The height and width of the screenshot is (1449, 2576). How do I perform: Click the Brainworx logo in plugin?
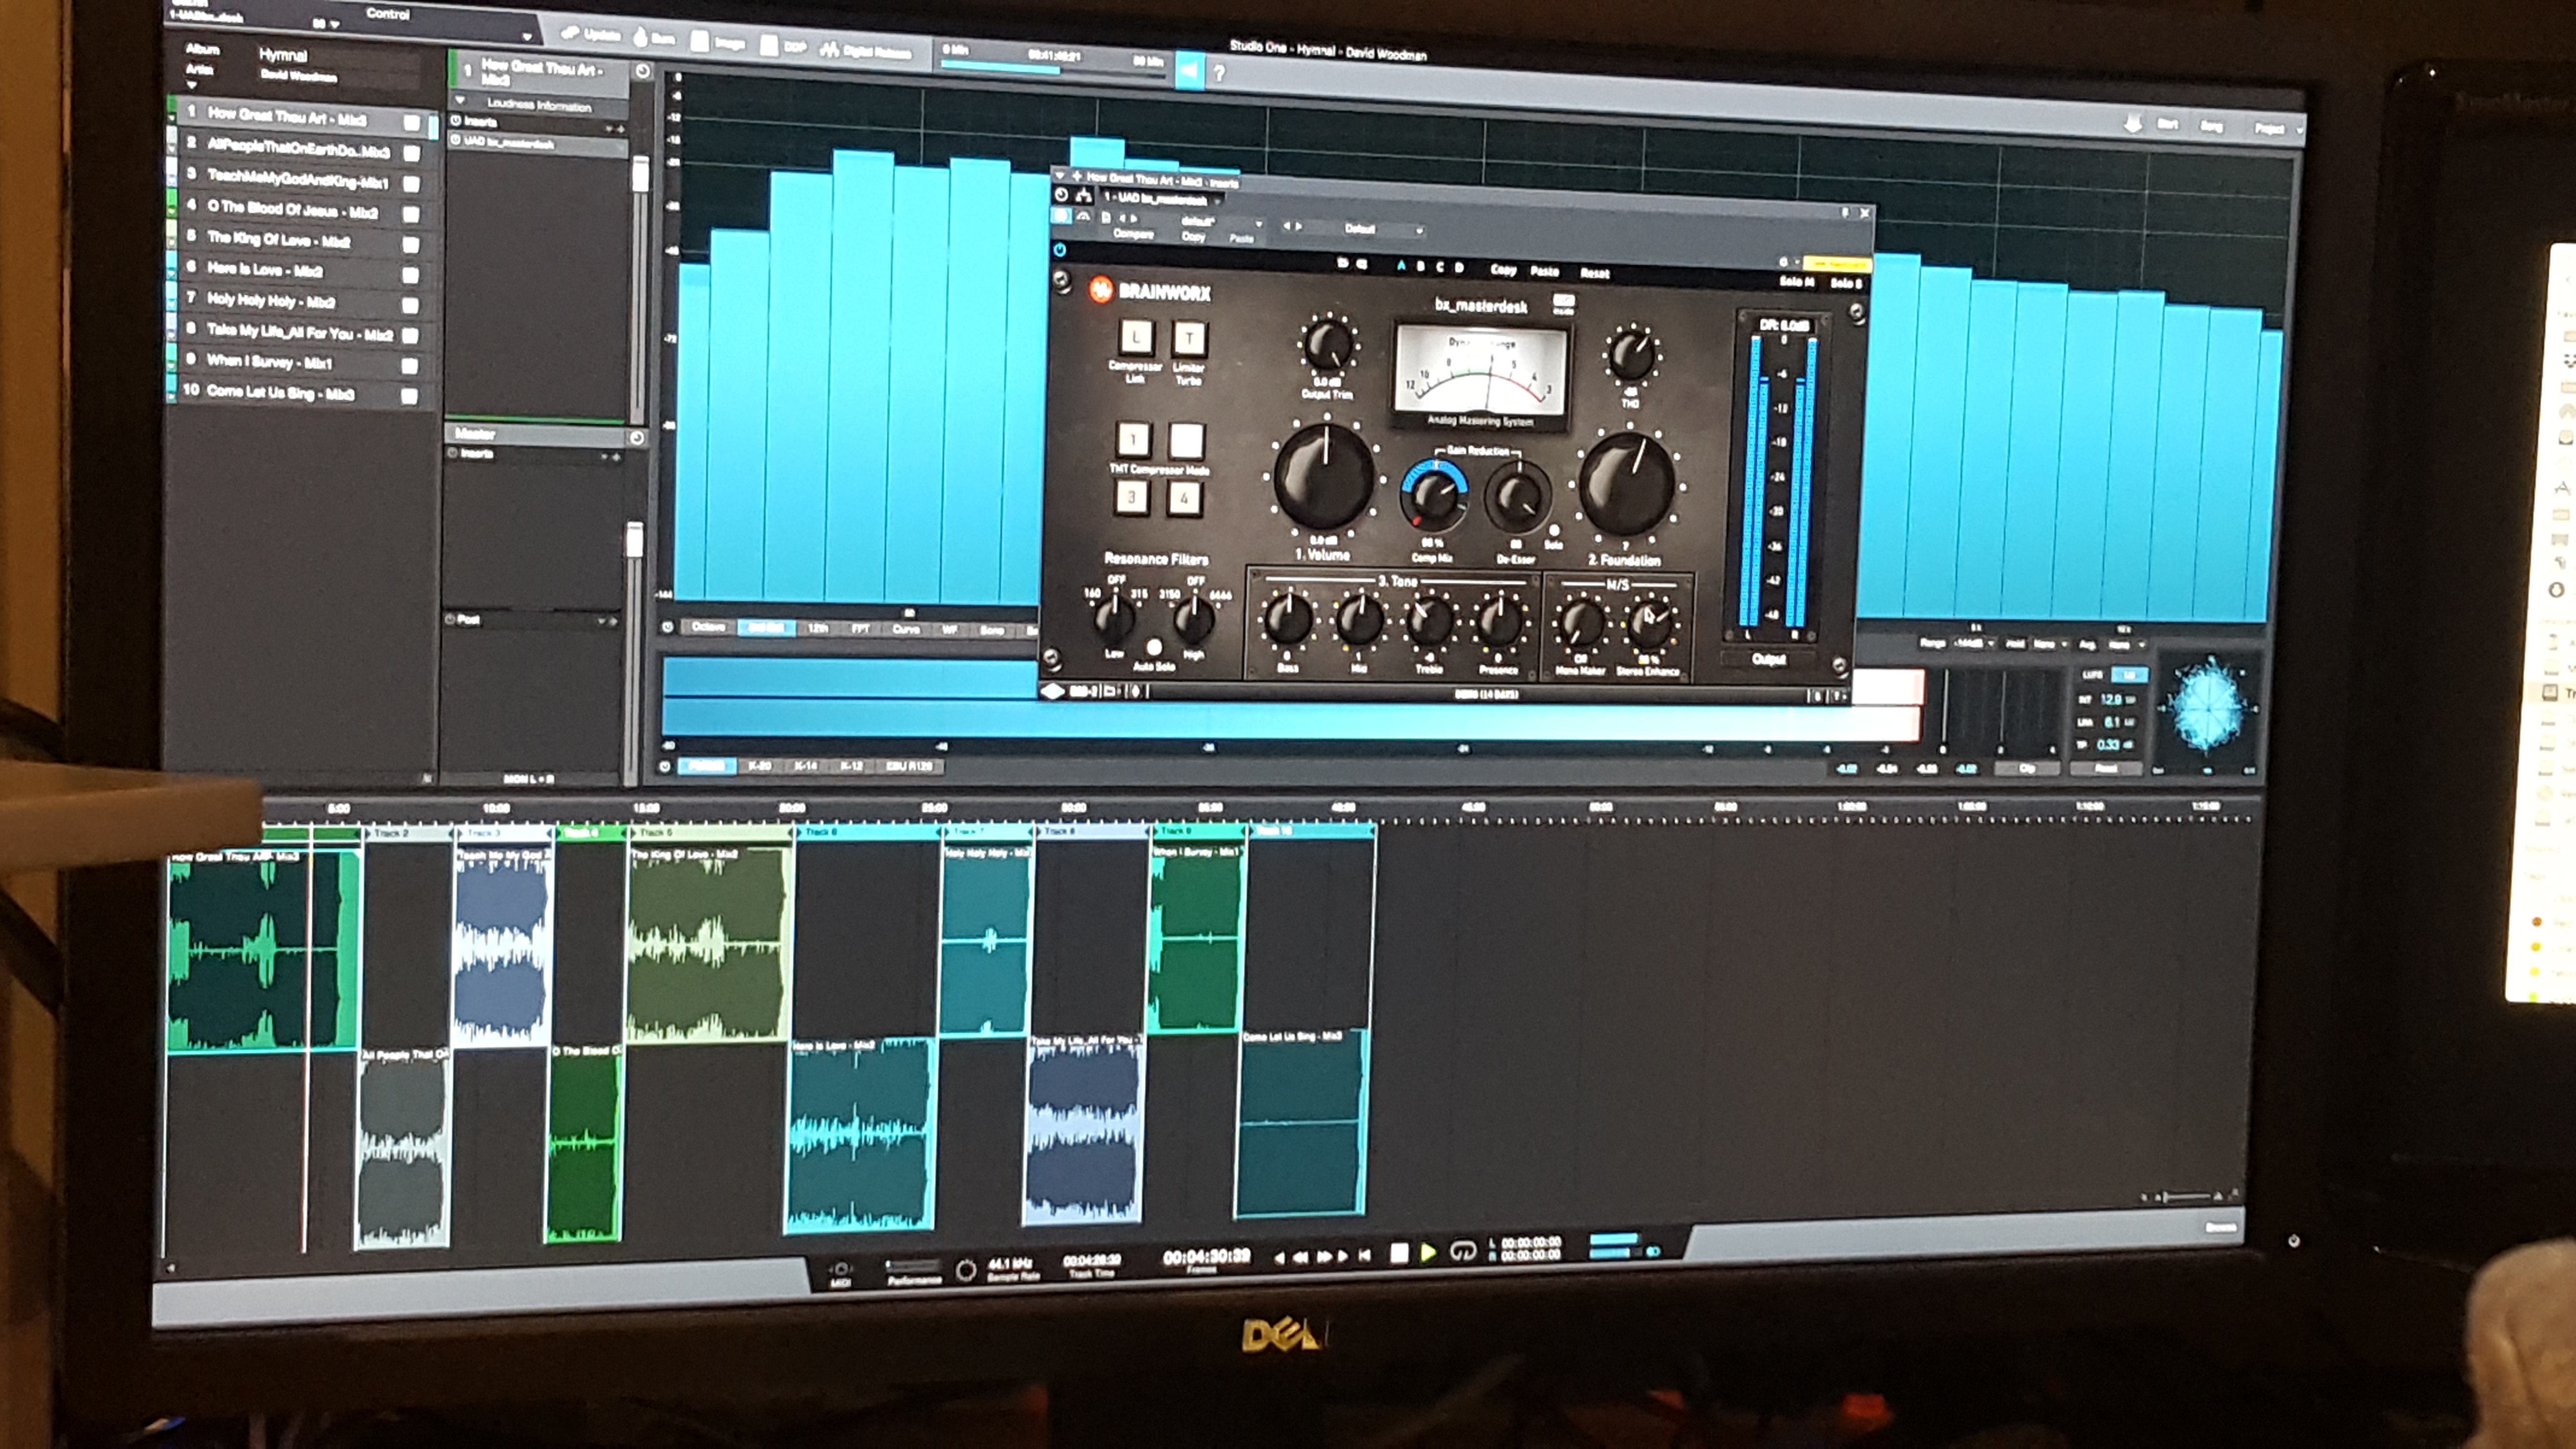(x=1101, y=290)
